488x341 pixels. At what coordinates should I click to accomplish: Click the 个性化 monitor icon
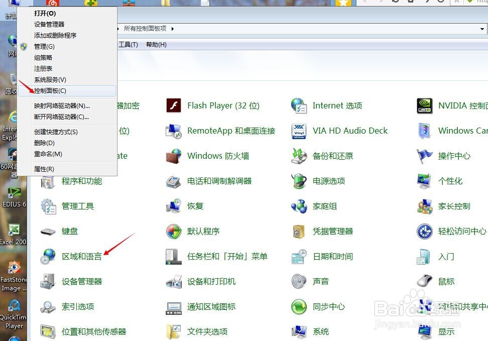425,181
